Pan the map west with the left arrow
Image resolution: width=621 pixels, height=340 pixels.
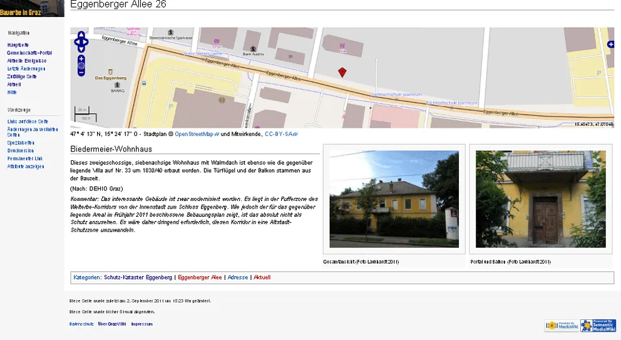pos(76,41)
